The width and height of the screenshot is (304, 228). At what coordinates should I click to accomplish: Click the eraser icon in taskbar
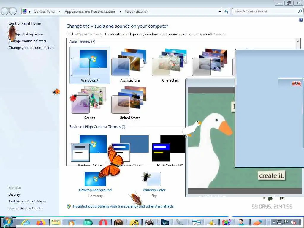tap(258, 223)
